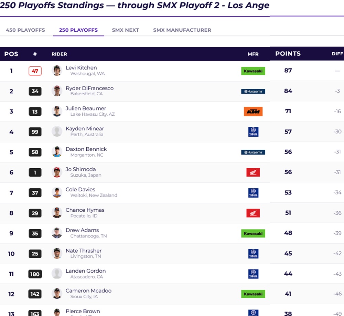Click the POINTS column header
Image resolution: width=344 pixels, height=316 pixels.
pyautogui.click(x=288, y=54)
